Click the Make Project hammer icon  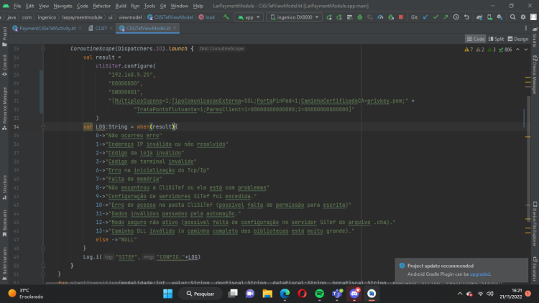coord(226,17)
